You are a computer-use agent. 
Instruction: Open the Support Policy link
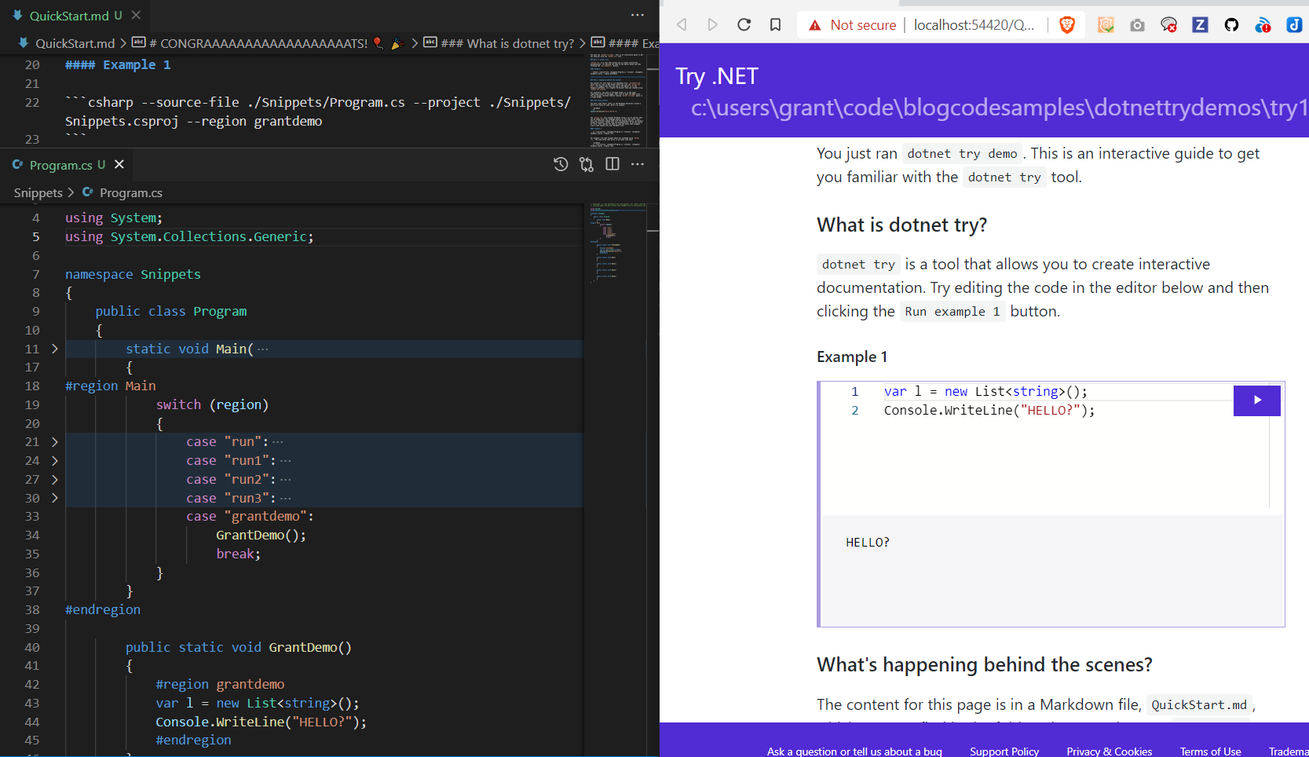1004,752
